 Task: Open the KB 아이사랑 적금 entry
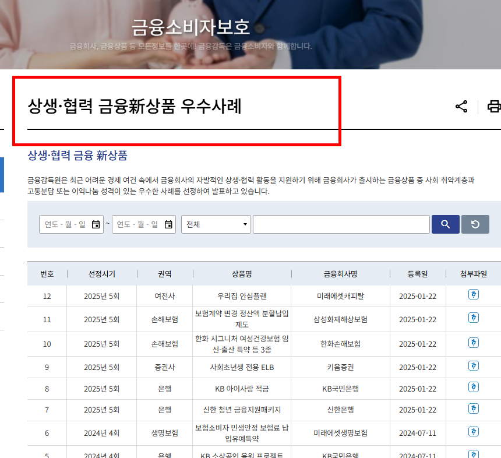click(x=241, y=389)
